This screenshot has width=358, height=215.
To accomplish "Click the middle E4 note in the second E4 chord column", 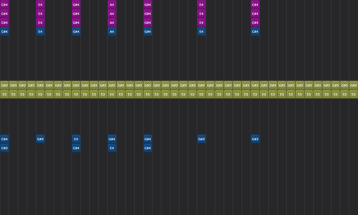I will (x=201, y=14).
